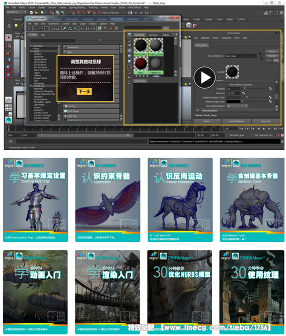Click Presets button in Attribute Editor

[272, 56]
